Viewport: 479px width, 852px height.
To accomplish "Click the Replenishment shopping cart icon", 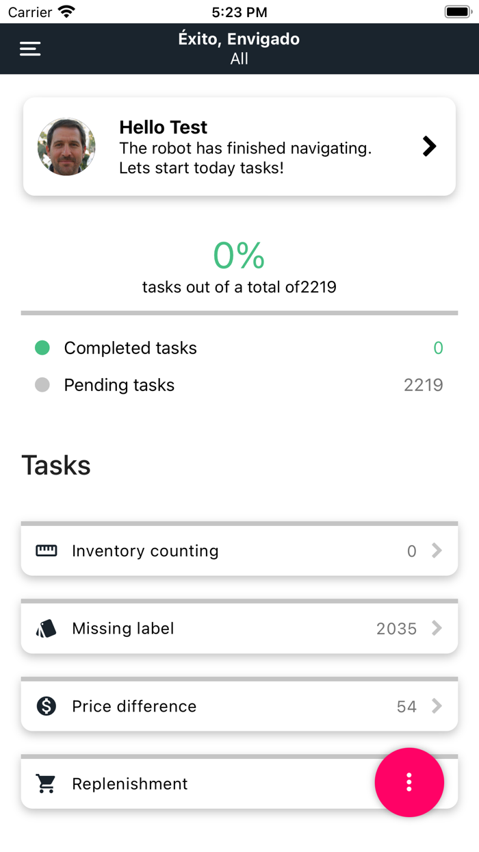I will [44, 783].
